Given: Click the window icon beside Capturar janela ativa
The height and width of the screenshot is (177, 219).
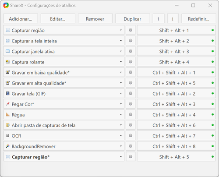Looking at the screenshot, I should coord(7,51).
